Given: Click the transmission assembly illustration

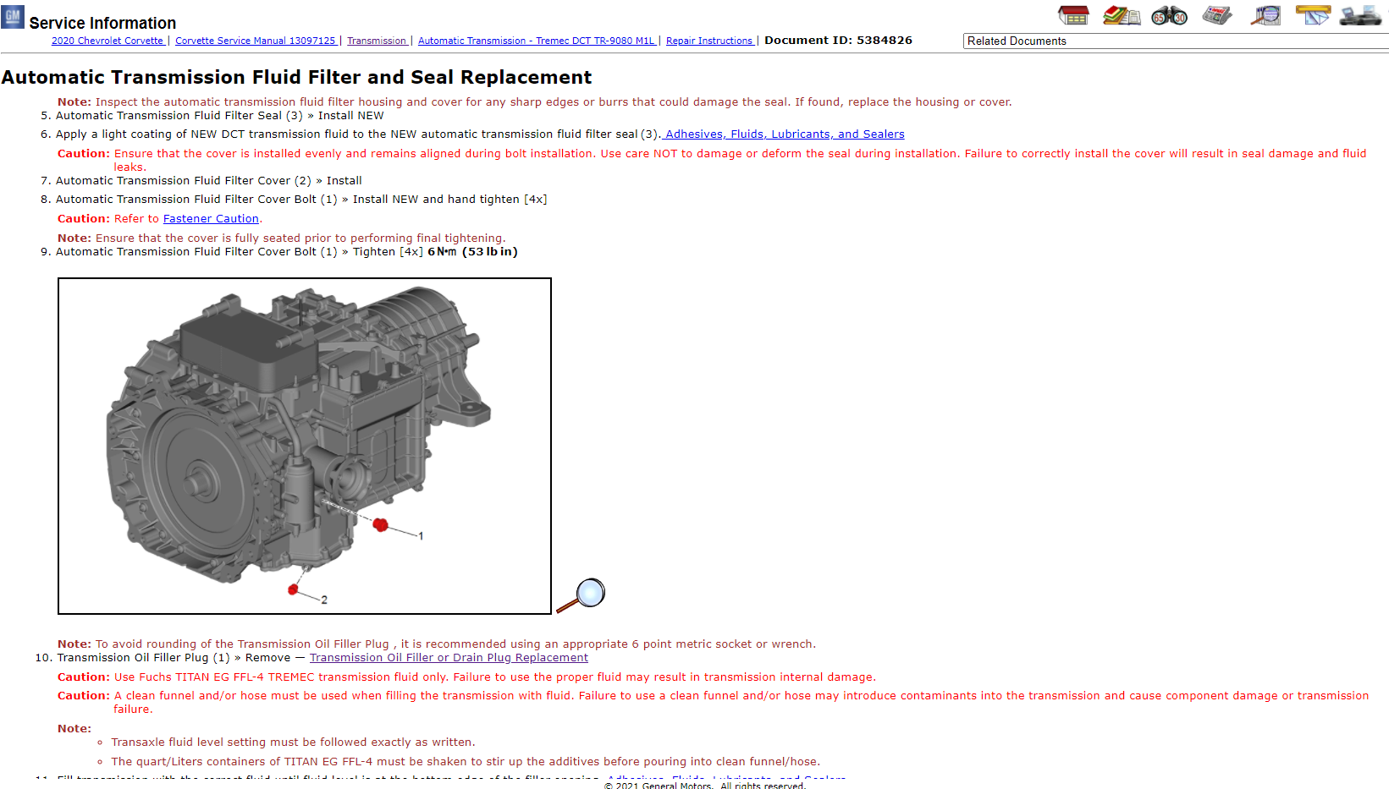Looking at the screenshot, I should pos(305,446).
